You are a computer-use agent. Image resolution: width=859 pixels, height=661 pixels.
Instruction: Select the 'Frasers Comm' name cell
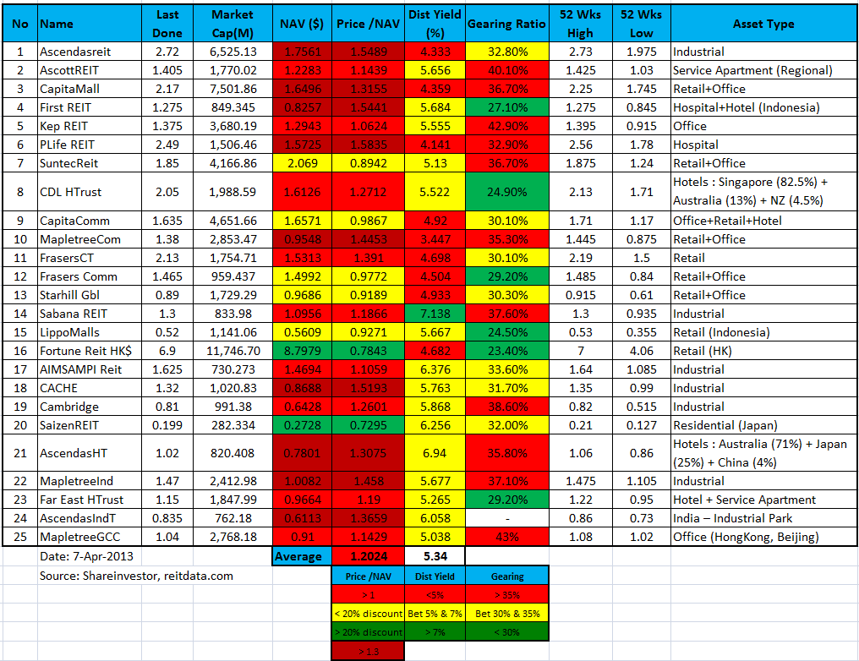(90, 276)
